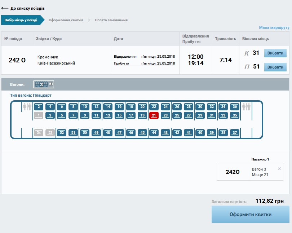Select seat 2 in the wagon
This screenshot has height=233, width=292.
[39, 107]
